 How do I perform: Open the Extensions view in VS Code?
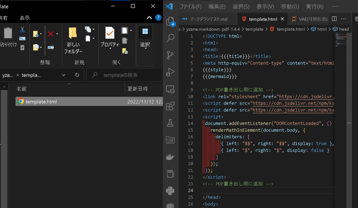[x=170, y=106]
